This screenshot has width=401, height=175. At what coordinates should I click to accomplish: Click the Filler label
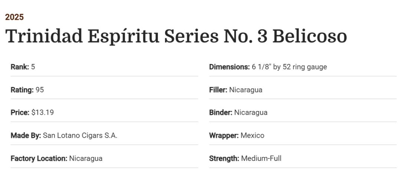pyautogui.click(x=218, y=90)
